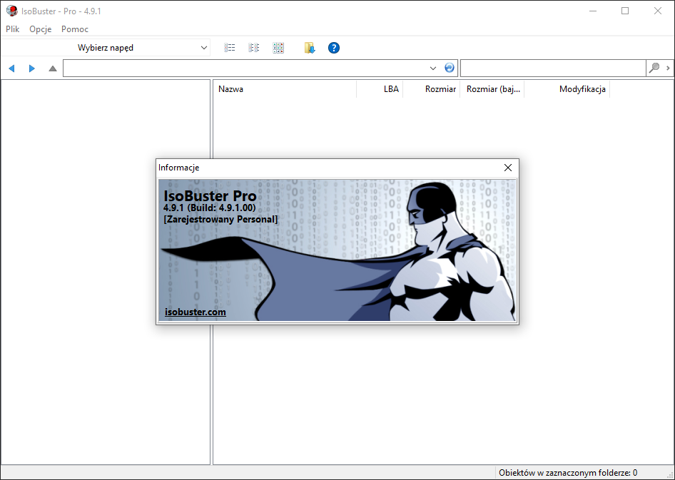The image size is (675, 480).
Task: Click the address path input field
Action: click(x=245, y=68)
